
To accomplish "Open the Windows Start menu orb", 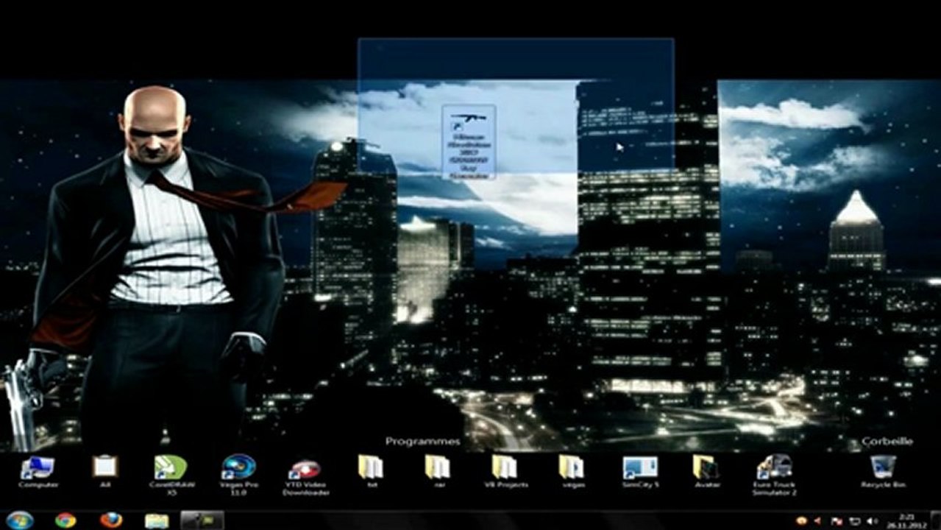I will pos(20,520).
